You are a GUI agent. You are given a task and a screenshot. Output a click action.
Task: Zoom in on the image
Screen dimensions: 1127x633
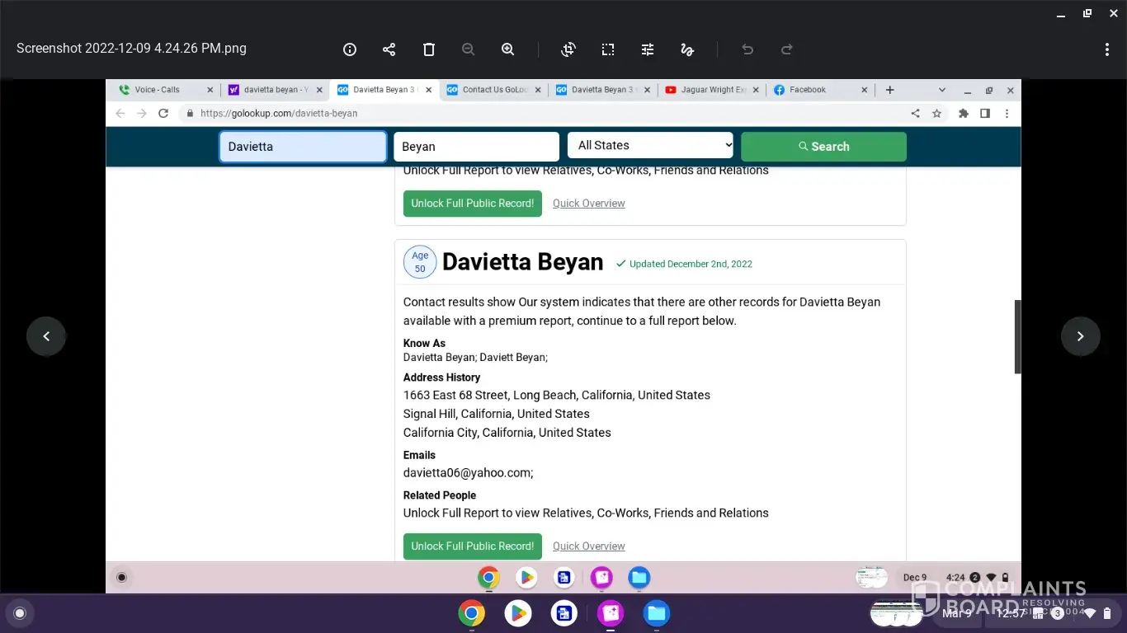coord(508,49)
